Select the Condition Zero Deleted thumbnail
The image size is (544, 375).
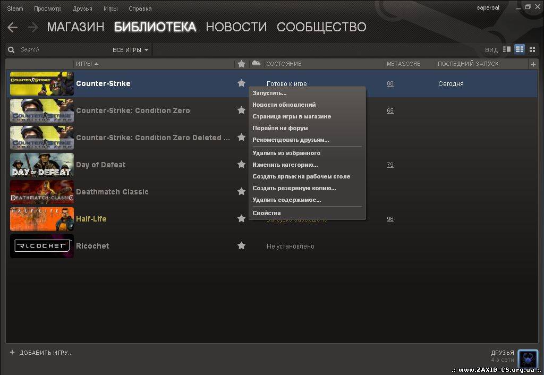41,138
